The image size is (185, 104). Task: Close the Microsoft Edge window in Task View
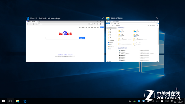point(103,18)
